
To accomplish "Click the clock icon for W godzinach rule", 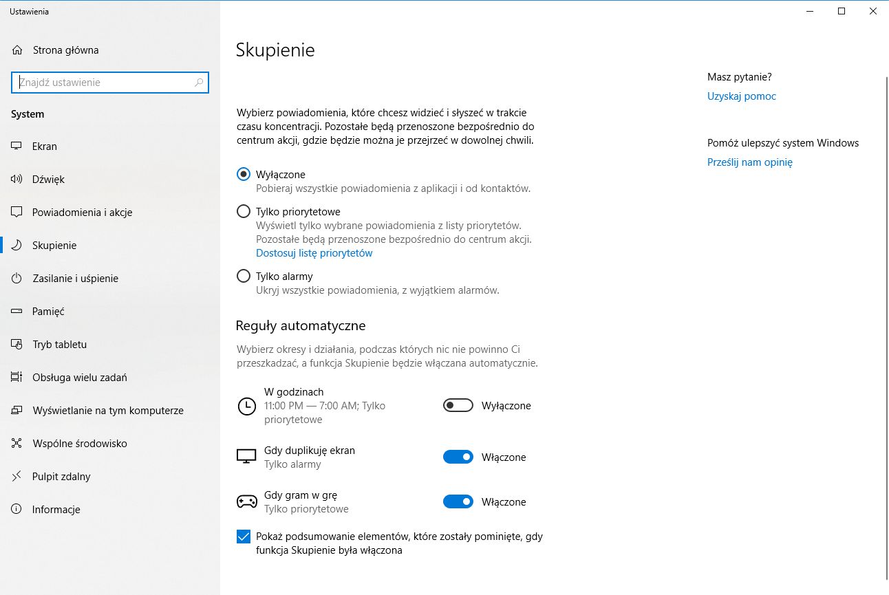I will coord(246,406).
